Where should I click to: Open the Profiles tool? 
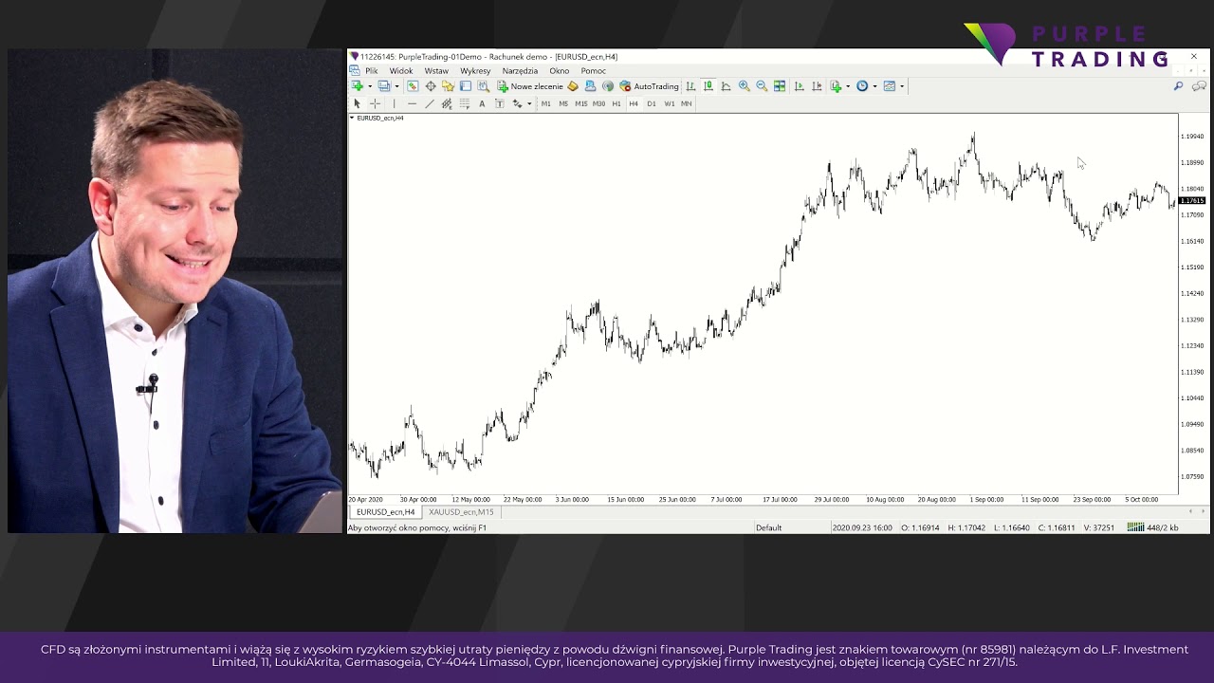click(x=384, y=86)
